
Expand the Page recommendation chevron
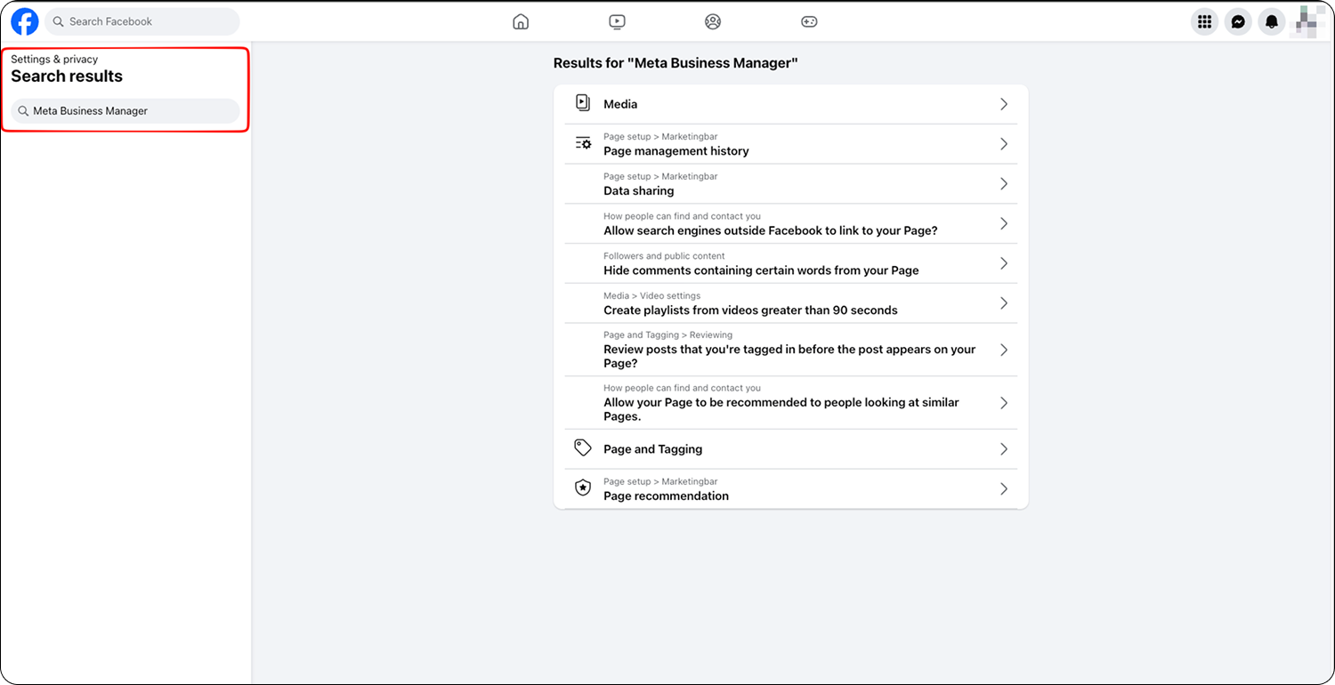click(x=1004, y=489)
